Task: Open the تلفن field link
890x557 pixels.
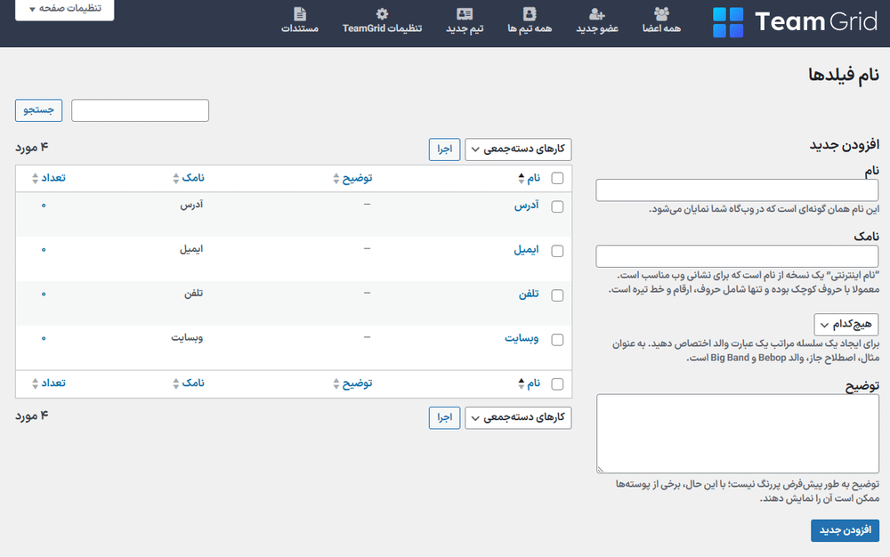Action: [x=527, y=295]
